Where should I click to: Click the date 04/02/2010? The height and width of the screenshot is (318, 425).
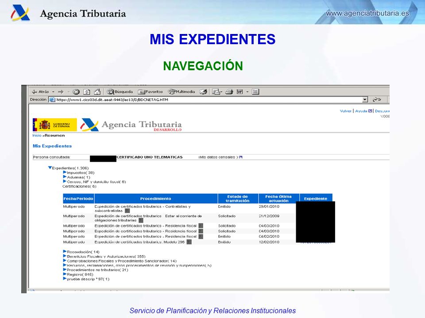pyautogui.click(x=269, y=236)
